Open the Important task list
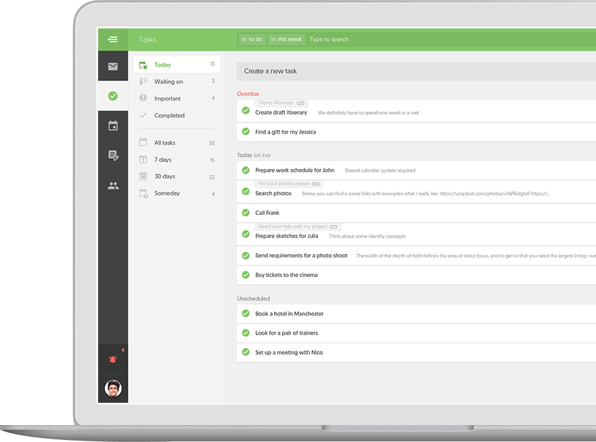This screenshot has height=442, width=596. click(167, 99)
